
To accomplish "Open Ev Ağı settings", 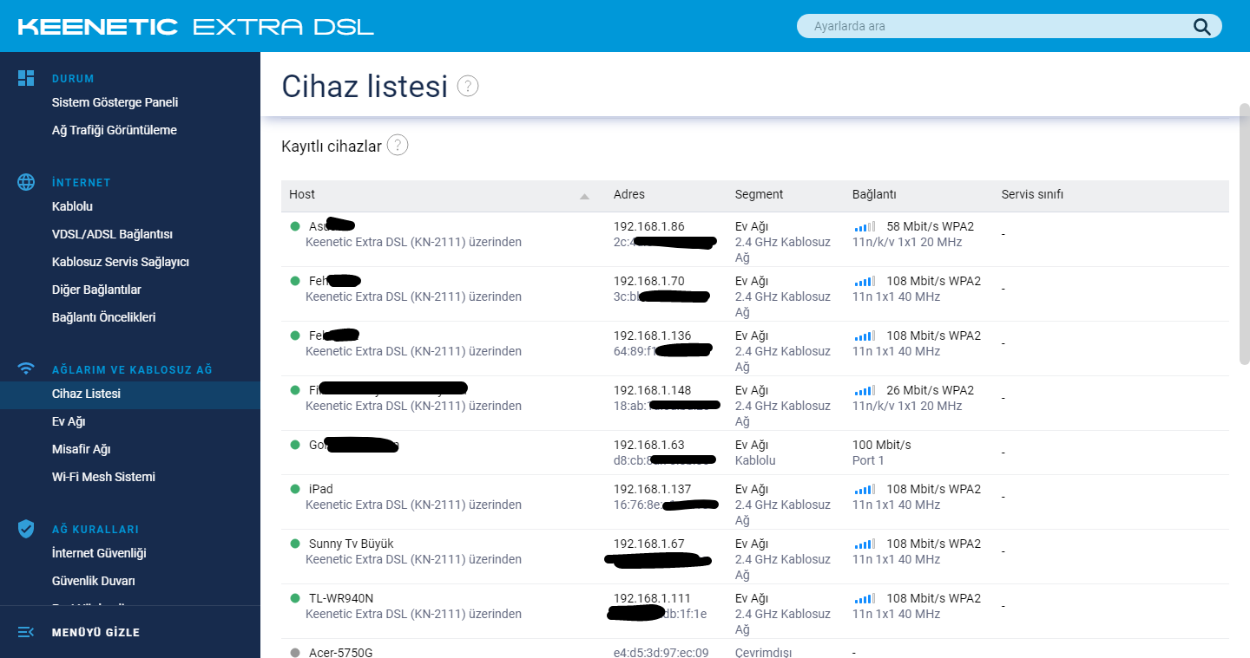I will point(69,421).
